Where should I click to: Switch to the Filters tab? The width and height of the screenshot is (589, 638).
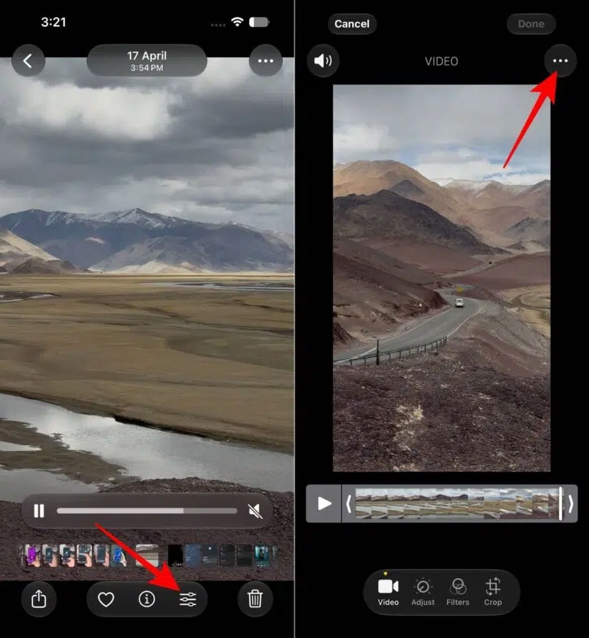coord(458,593)
